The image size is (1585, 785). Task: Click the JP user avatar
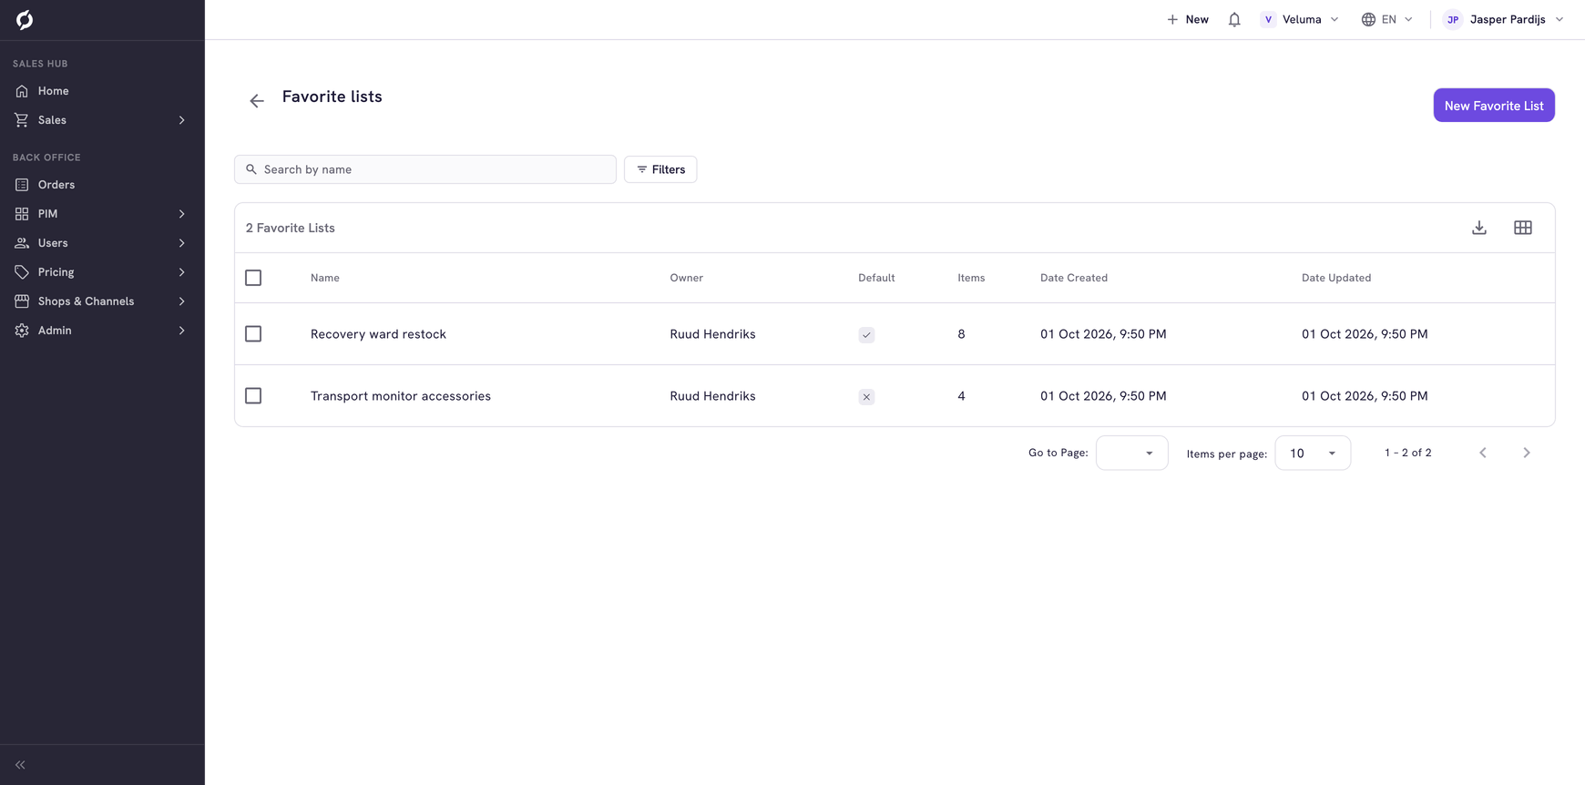point(1453,19)
